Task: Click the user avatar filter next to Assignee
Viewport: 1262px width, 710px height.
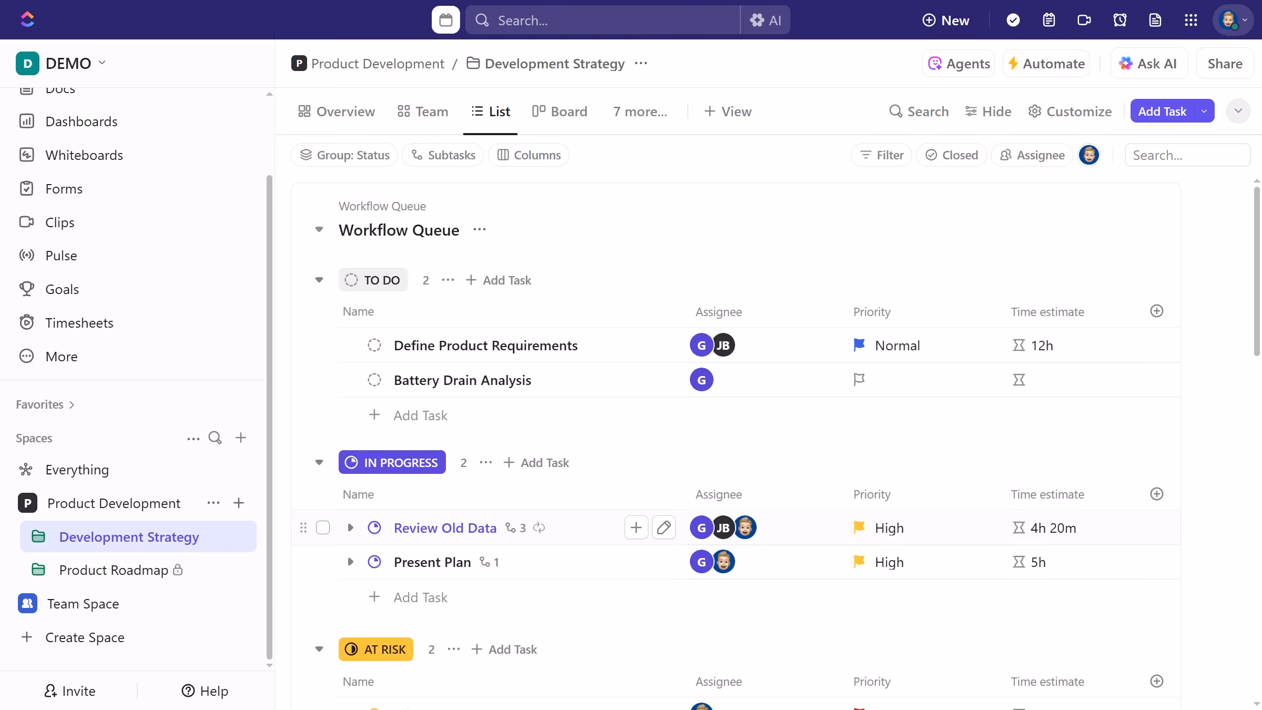Action: pyautogui.click(x=1088, y=155)
